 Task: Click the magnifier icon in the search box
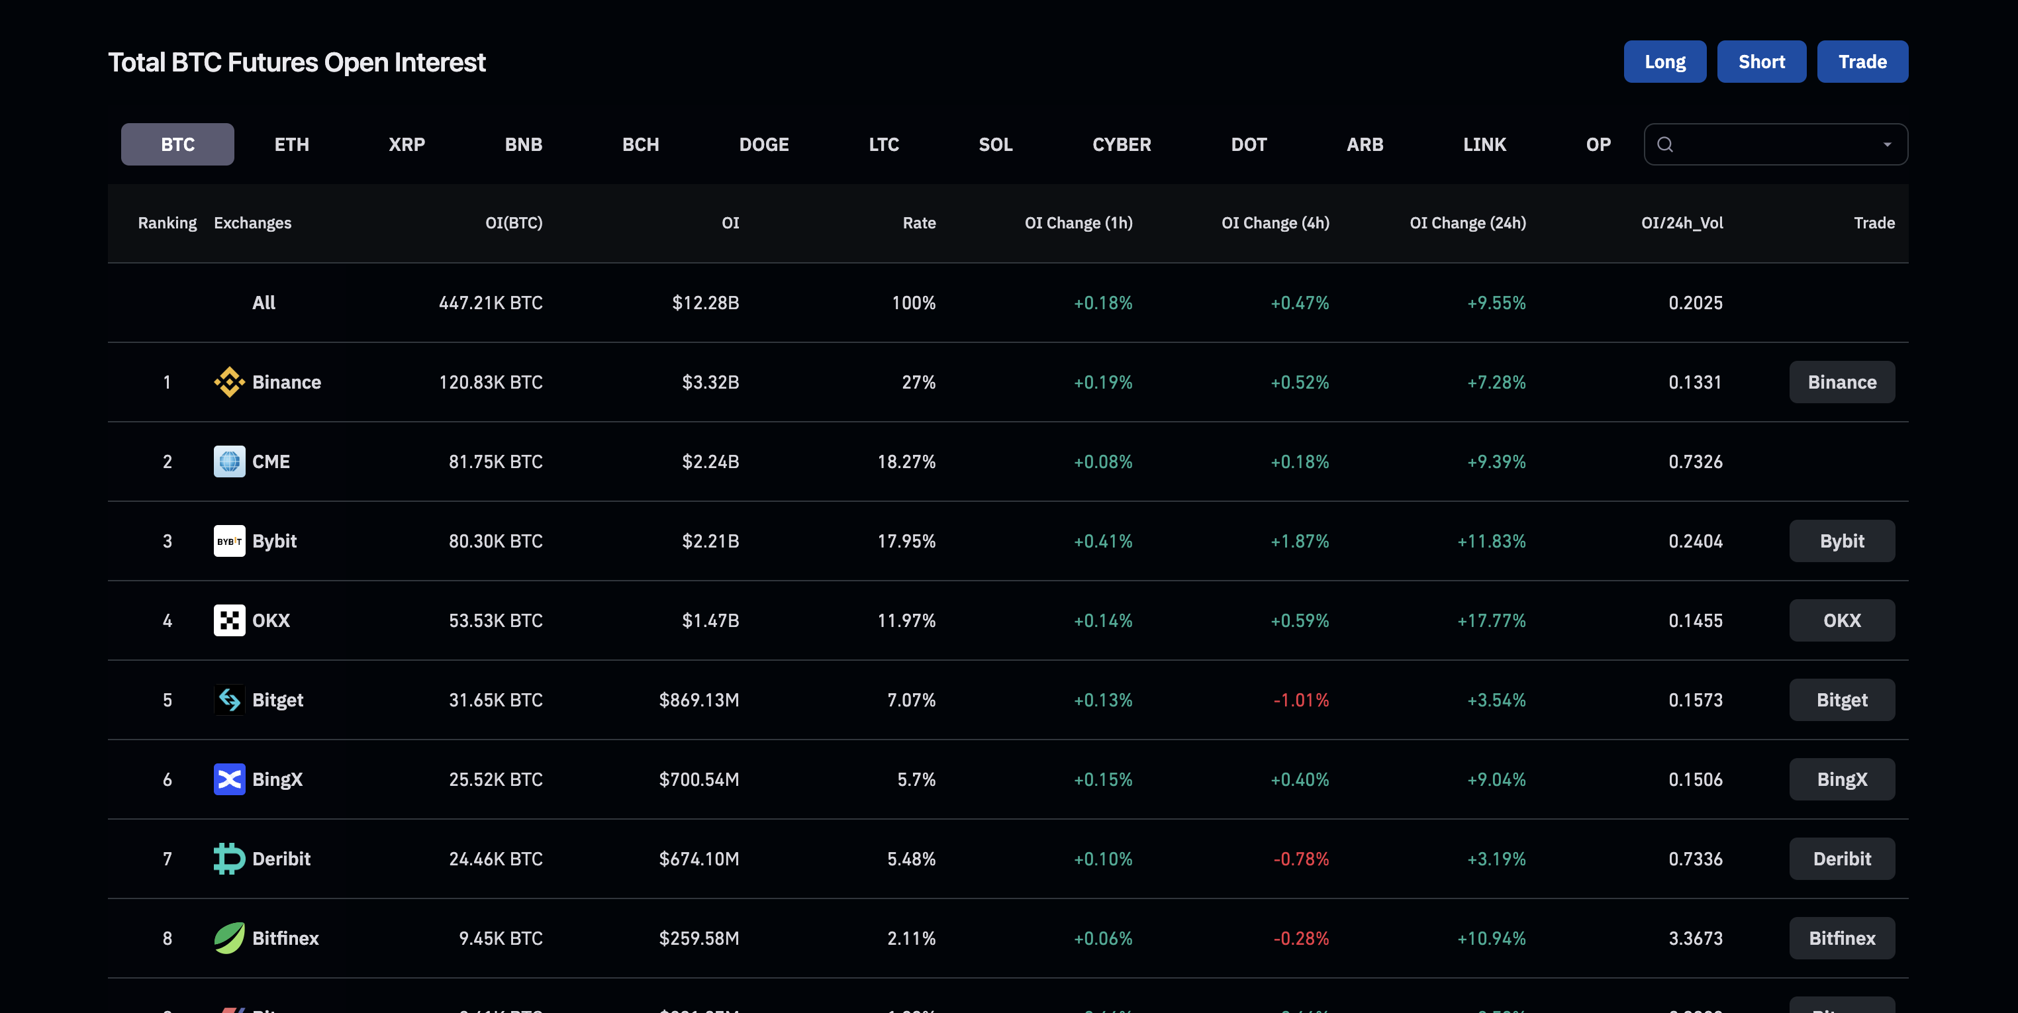coord(1666,144)
